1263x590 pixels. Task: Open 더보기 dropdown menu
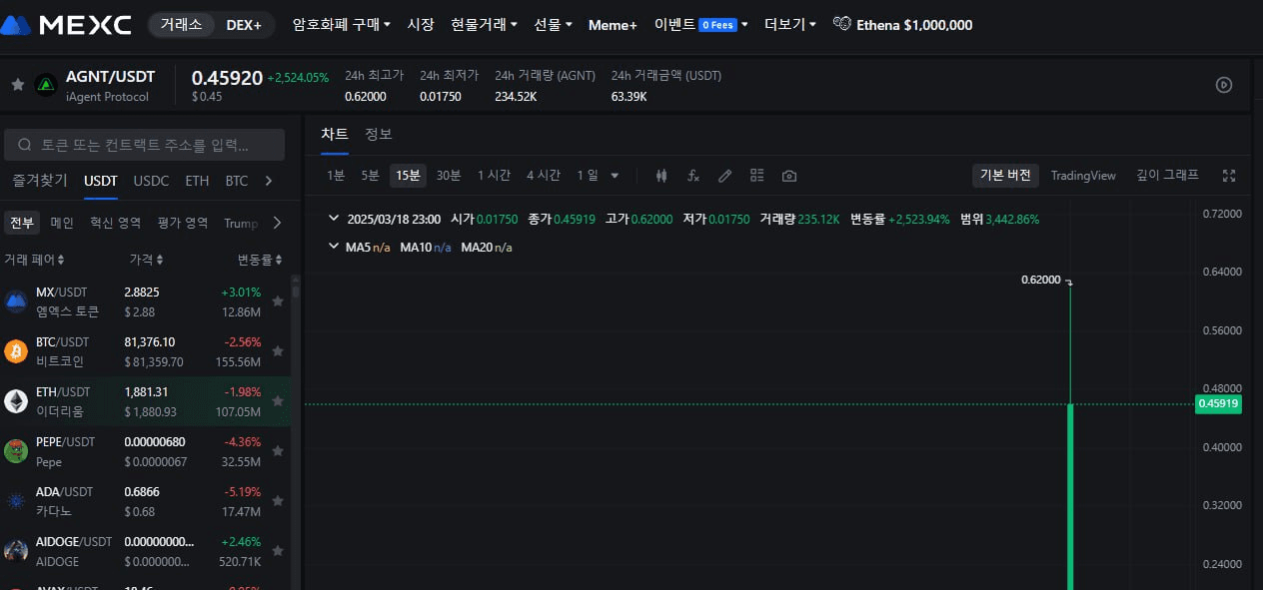tap(789, 25)
